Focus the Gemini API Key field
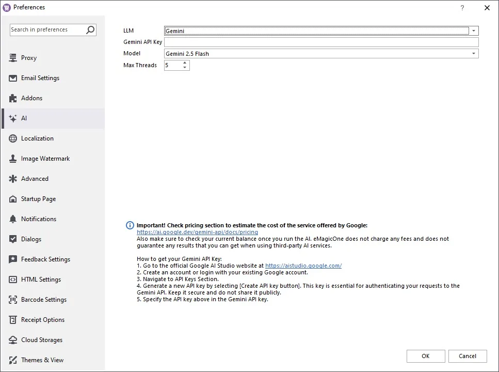 click(321, 42)
